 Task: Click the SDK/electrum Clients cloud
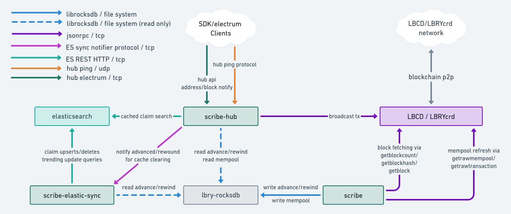coord(220,29)
